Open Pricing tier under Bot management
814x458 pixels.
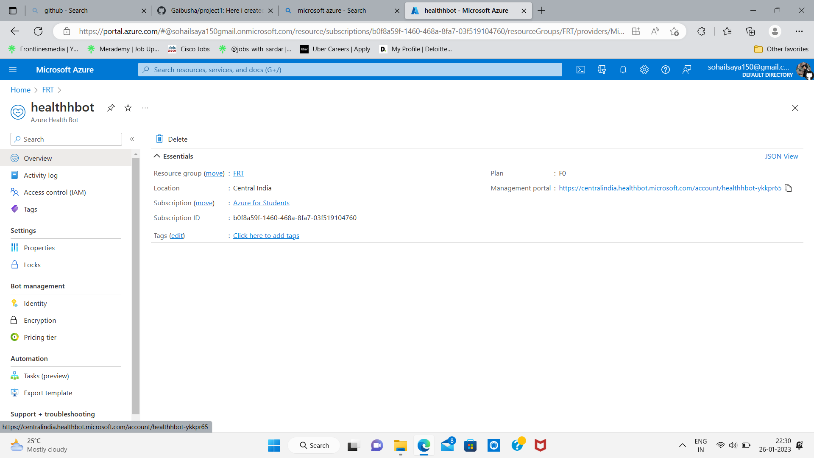tap(40, 337)
